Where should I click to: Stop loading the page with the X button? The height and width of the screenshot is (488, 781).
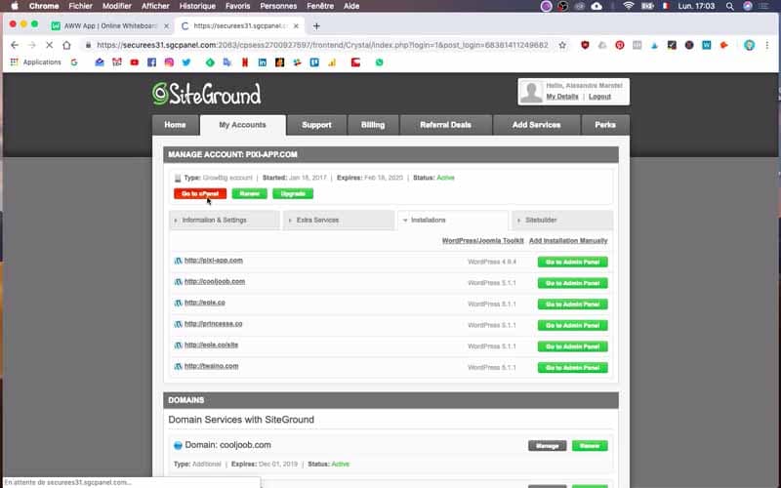click(x=49, y=45)
